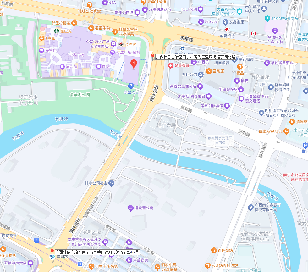
Task: Click the 建政街道滨湖北路 address label
Action: [195, 57]
